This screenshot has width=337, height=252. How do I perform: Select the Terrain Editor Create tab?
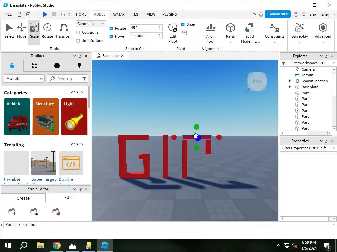click(x=23, y=198)
